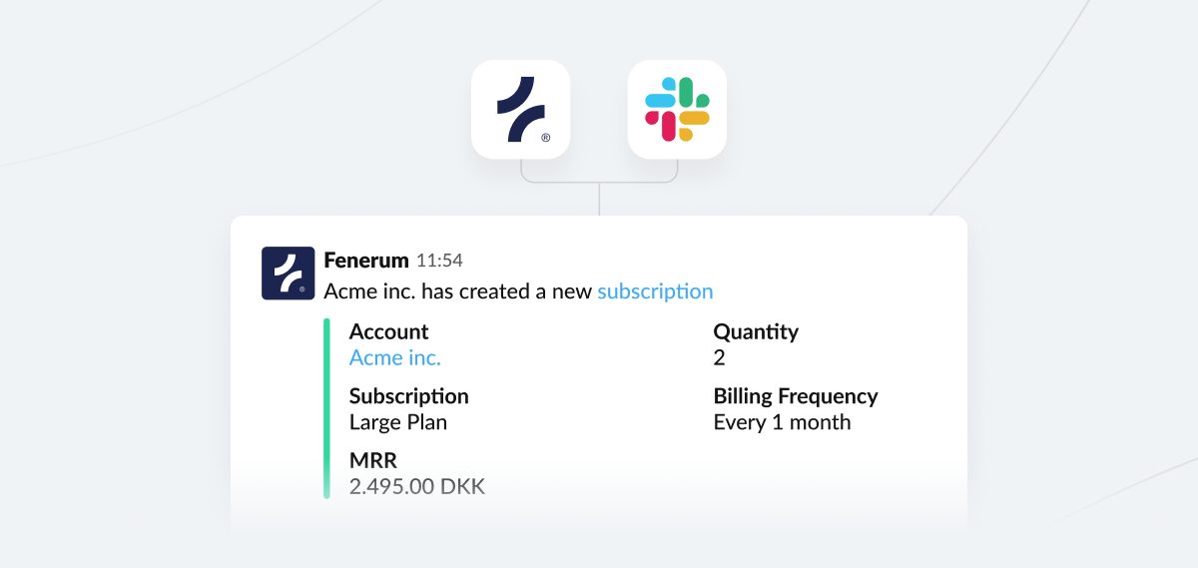1198x568 pixels.
Task: Open the Acme inc. account link
Action: pos(395,357)
